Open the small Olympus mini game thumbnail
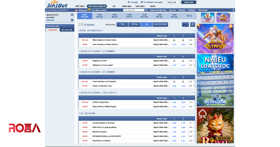 coord(223,17)
